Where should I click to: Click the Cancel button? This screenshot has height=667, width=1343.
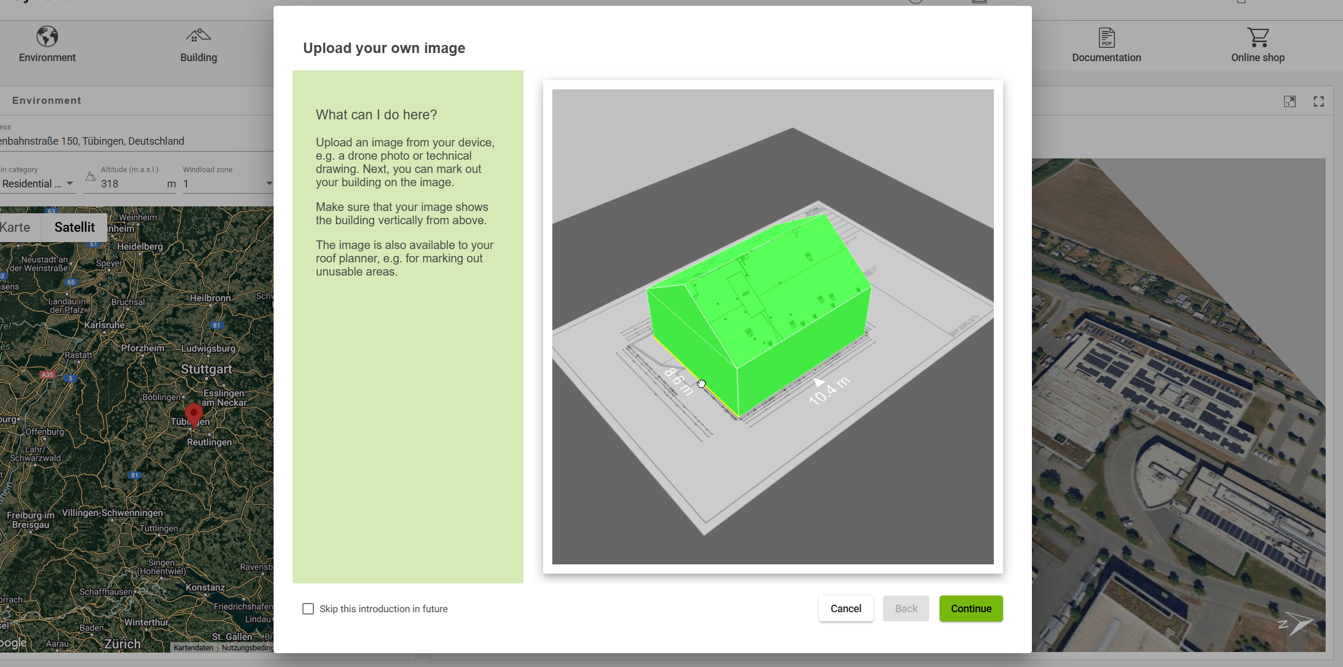pyautogui.click(x=846, y=608)
